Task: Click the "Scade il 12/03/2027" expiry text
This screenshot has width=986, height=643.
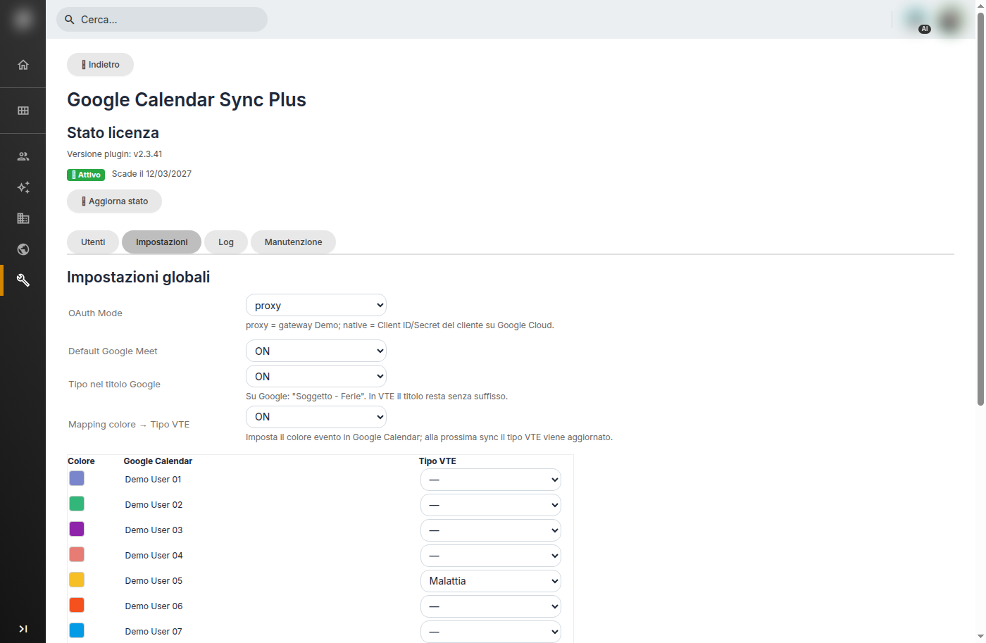Action: [x=151, y=174]
